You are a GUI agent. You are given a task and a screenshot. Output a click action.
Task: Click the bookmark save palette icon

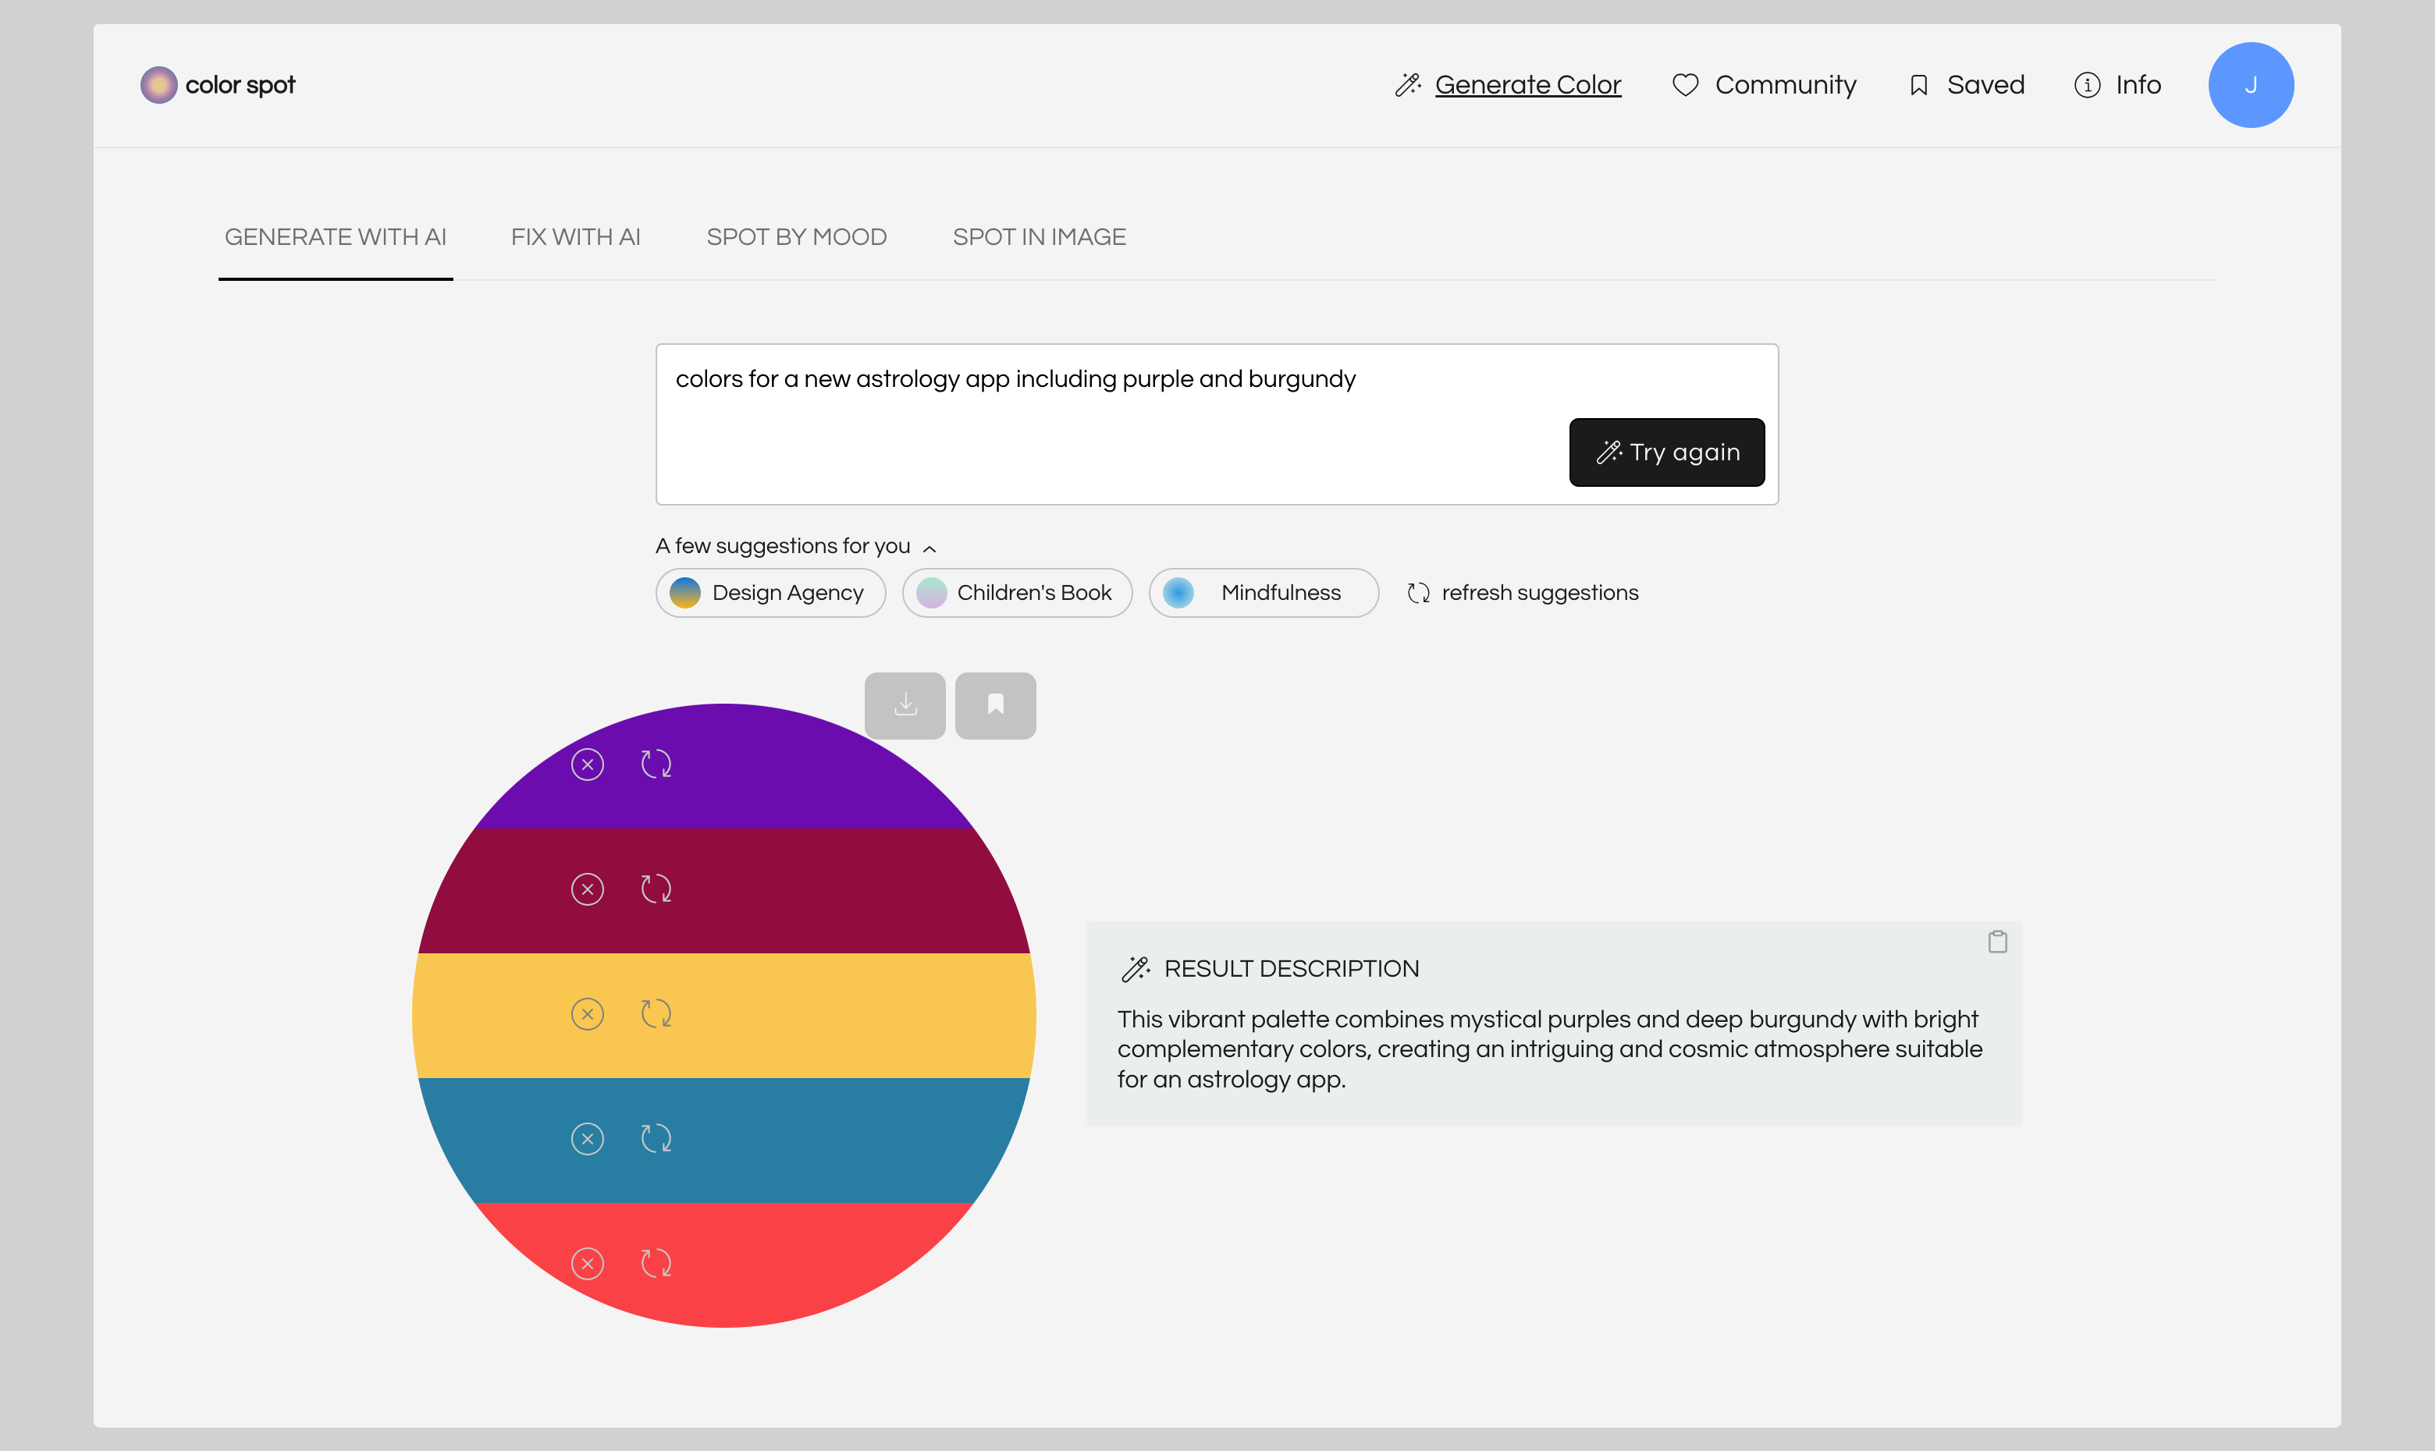[x=994, y=705]
